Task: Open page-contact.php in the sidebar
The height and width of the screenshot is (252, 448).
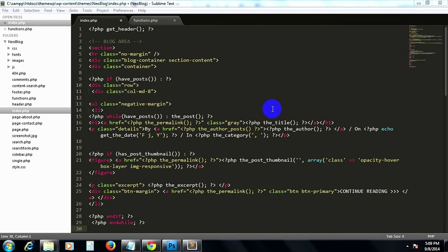Action: click(x=27, y=123)
